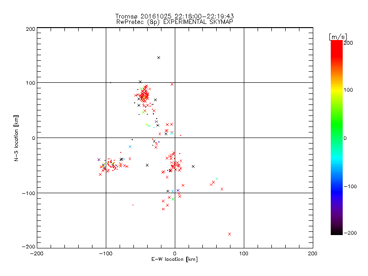
Task: Click the green cross marker below the -100 km line
Action: tap(173, 199)
